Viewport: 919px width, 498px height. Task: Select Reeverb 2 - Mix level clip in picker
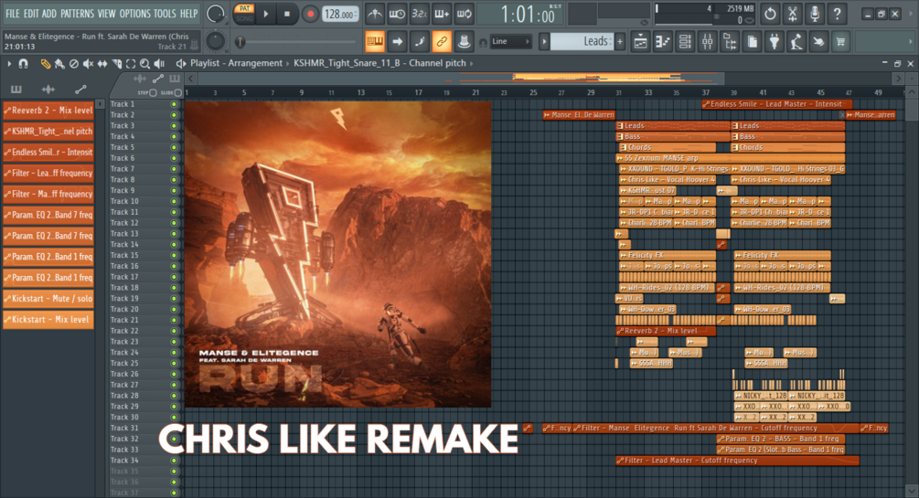click(48, 111)
